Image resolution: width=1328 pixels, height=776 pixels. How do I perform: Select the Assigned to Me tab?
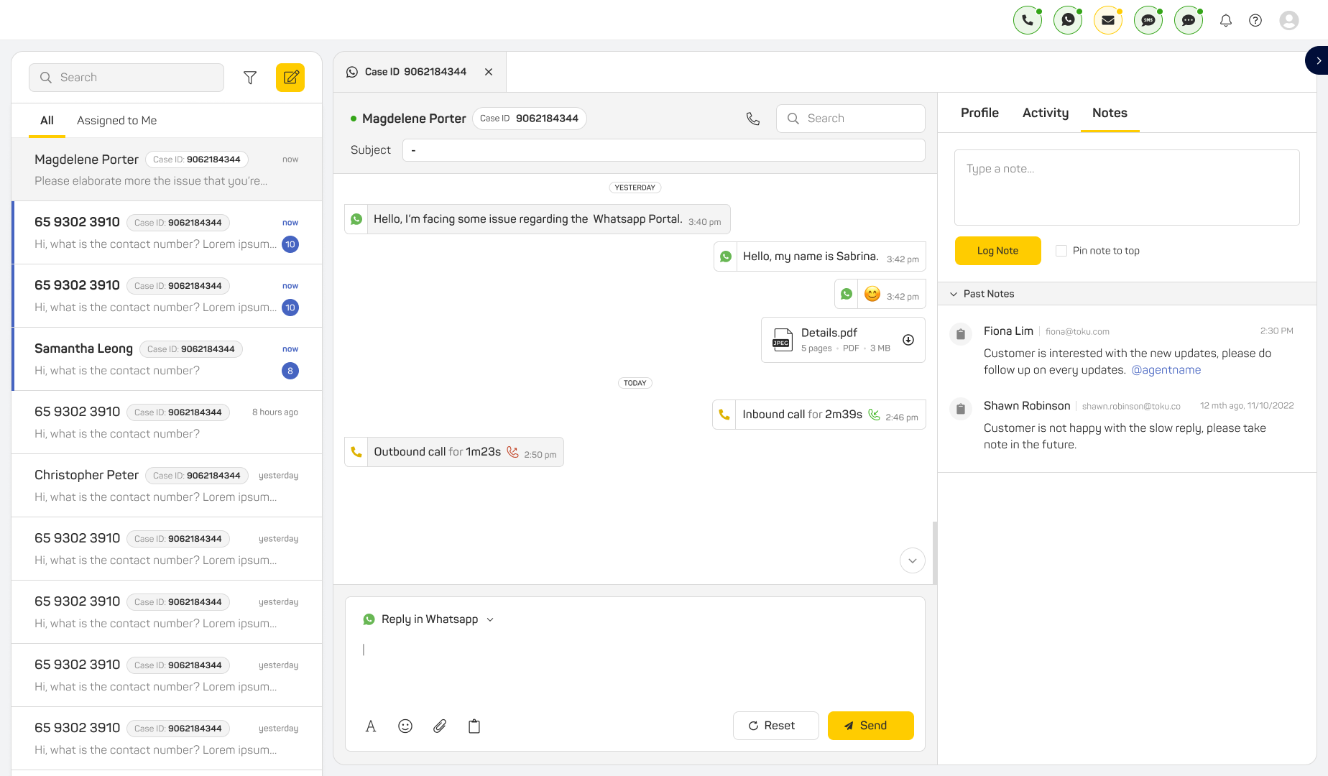pos(116,121)
